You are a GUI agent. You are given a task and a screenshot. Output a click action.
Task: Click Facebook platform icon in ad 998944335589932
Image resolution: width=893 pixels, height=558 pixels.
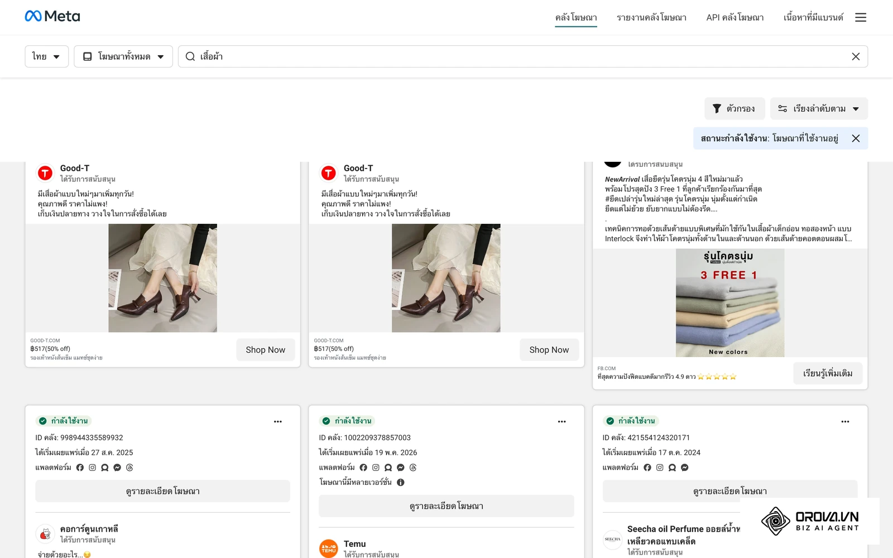tap(80, 468)
